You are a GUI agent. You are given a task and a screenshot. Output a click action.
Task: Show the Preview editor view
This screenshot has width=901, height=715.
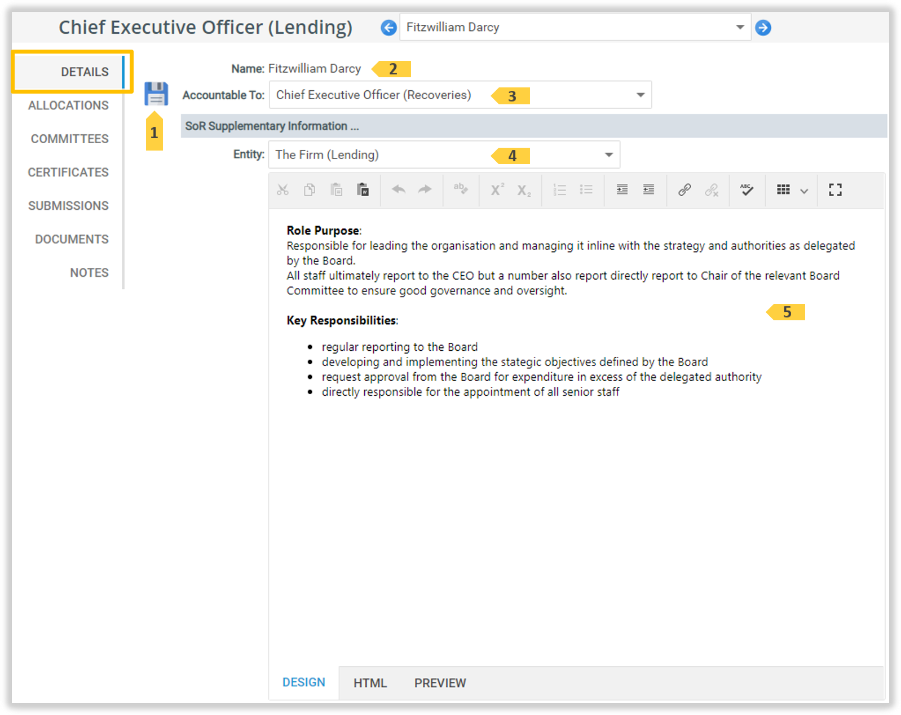point(440,683)
